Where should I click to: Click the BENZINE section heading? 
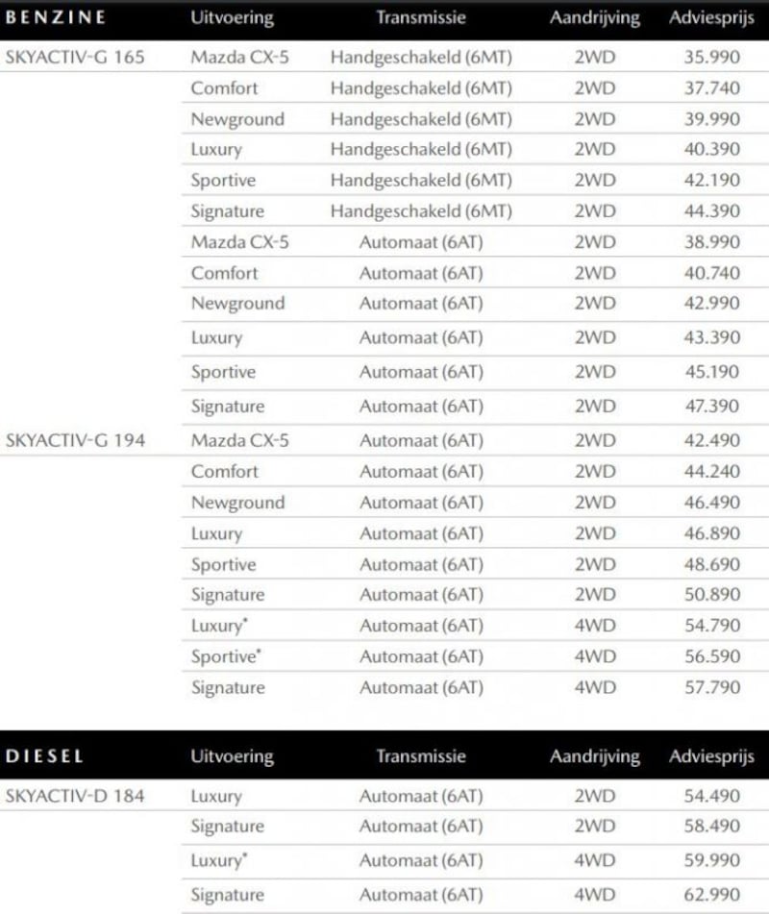point(56,17)
